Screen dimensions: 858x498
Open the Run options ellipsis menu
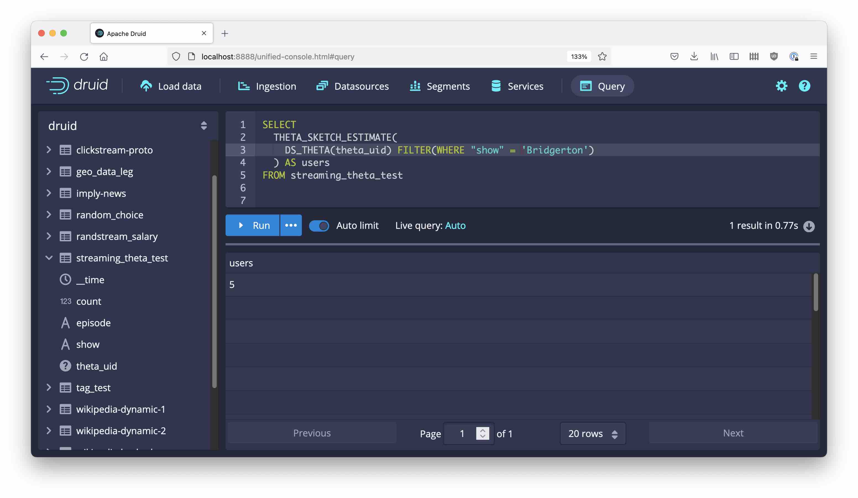291,225
